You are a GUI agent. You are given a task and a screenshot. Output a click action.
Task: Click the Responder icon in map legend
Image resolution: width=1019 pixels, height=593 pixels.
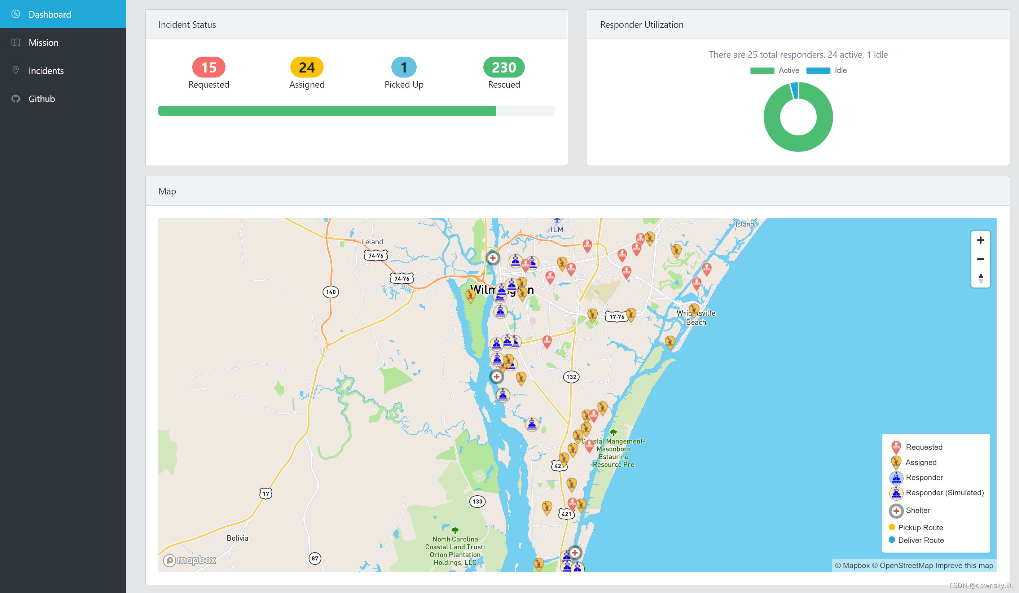(896, 478)
